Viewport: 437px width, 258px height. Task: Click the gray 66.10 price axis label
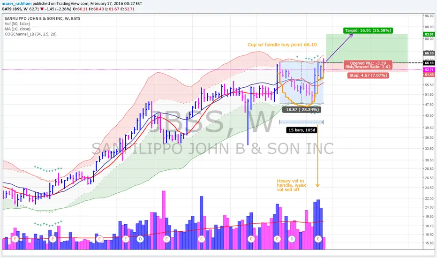point(429,53)
